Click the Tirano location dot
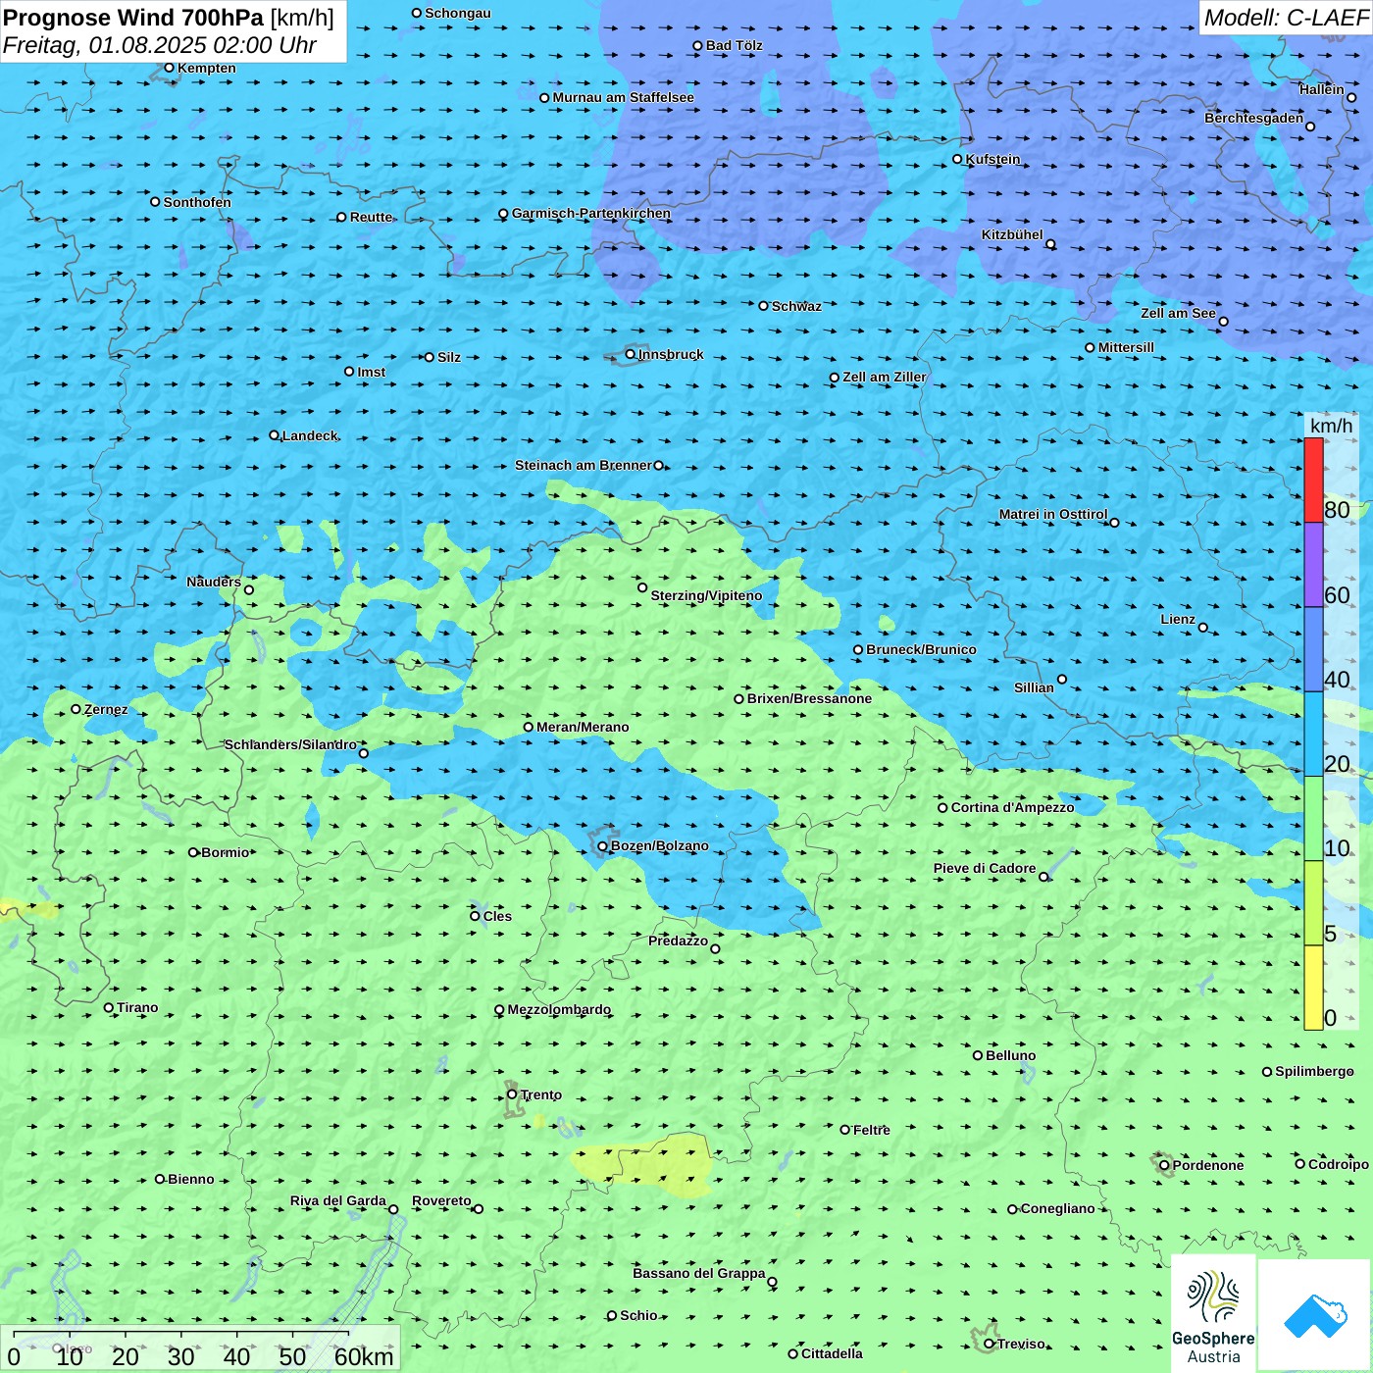The height and width of the screenshot is (1373, 1373). point(109,1007)
